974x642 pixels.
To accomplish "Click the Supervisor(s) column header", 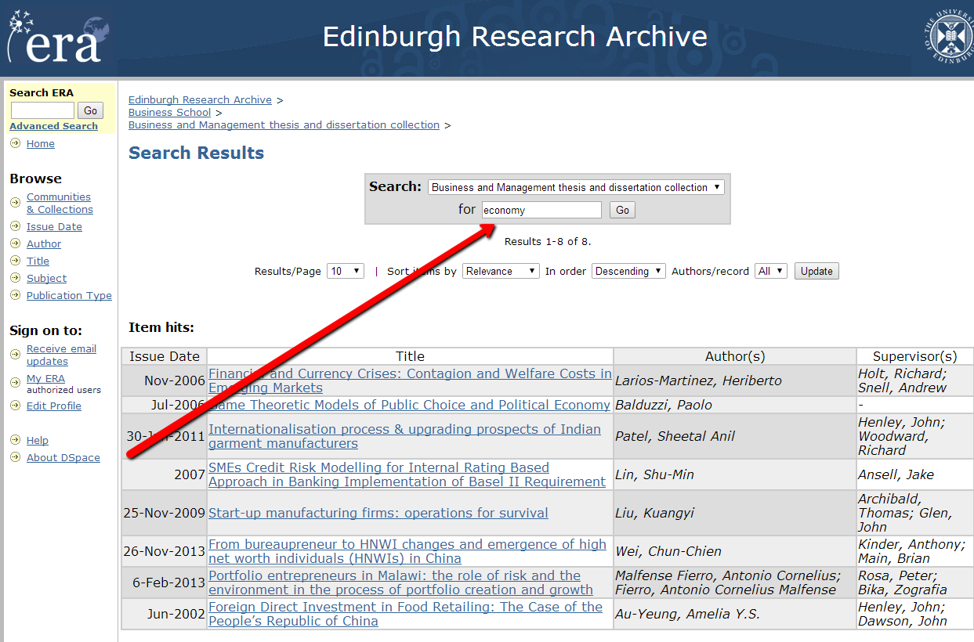I will [x=914, y=356].
